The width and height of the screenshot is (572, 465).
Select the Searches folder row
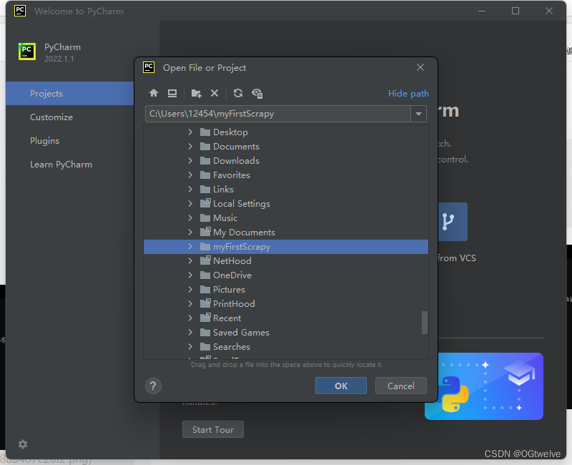point(286,347)
